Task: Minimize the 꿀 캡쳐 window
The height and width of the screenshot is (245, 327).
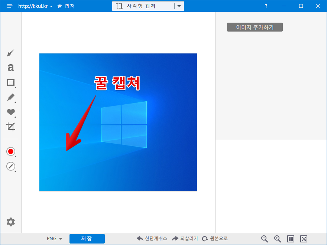Action: [x=284, y=6]
